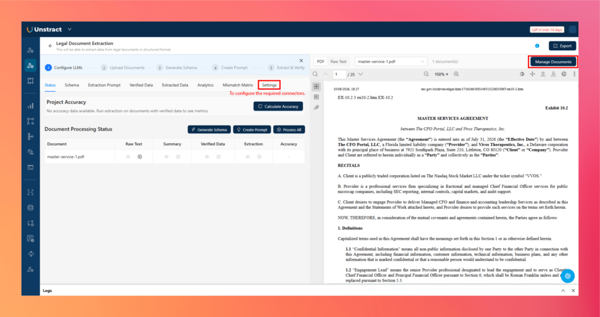View summary eye icon for master-service-1.pdf

pyautogui.click(x=166, y=157)
